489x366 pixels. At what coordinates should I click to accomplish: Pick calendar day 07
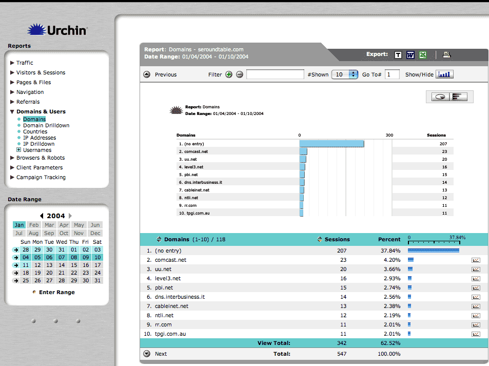click(x=62, y=257)
